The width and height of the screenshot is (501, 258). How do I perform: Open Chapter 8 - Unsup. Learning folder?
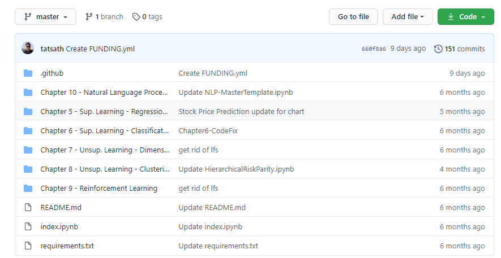(x=105, y=169)
